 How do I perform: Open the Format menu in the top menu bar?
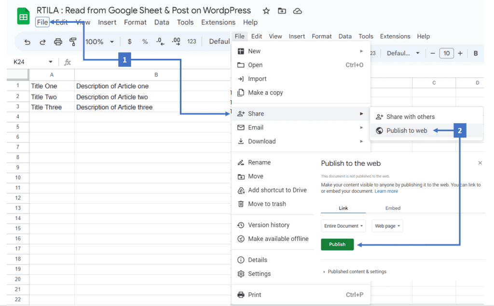pyautogui.click(x=135, y=22)
